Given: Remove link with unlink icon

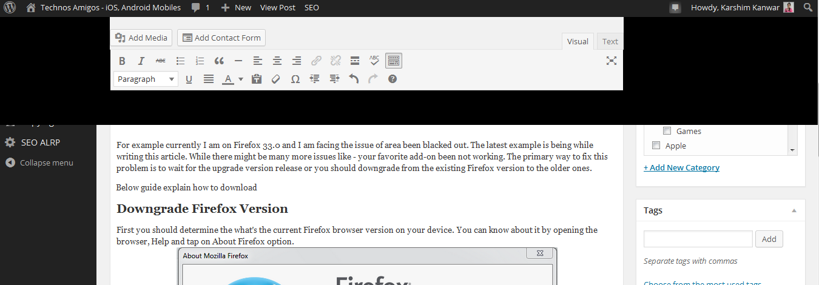Looking at the screenshot, I should [x=335, y=61].
